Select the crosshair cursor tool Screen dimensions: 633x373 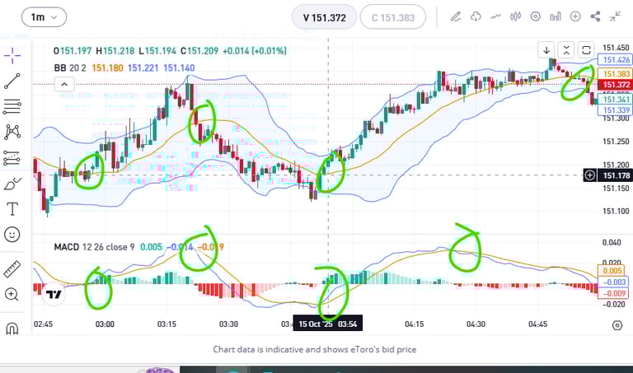(x=12, y=56)
